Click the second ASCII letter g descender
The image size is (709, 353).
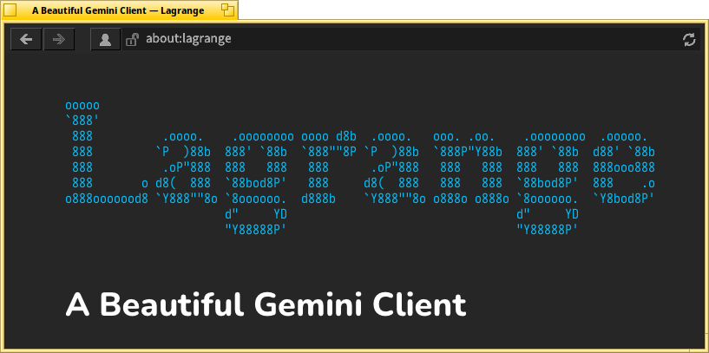tap(547, 221)
